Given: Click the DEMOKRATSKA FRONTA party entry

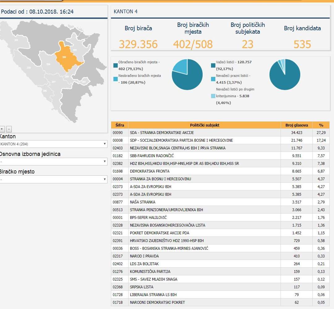Looking at the screenshot, I should click(150, 171).
